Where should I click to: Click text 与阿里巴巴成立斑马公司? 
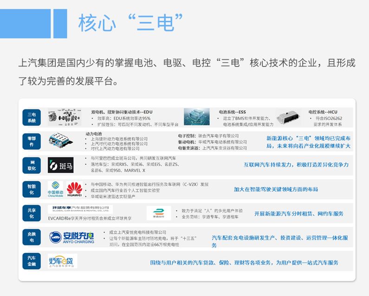coord(115,158)
